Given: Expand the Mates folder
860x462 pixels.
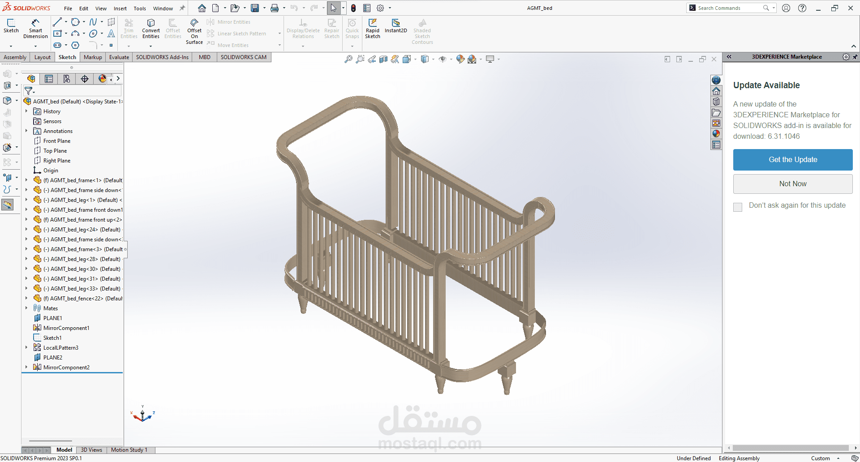Looking at the screenshot, I should point(26,308).
